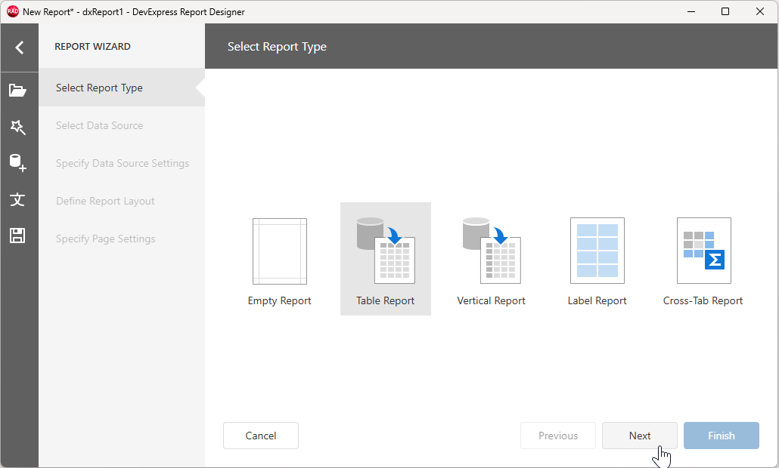Save the report with the floppy disk icon
This screenshot has width=779, height=468.
[x=19, y=236]
